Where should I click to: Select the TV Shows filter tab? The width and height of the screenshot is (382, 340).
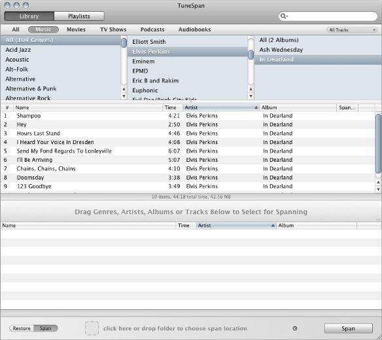coord(113,29)
